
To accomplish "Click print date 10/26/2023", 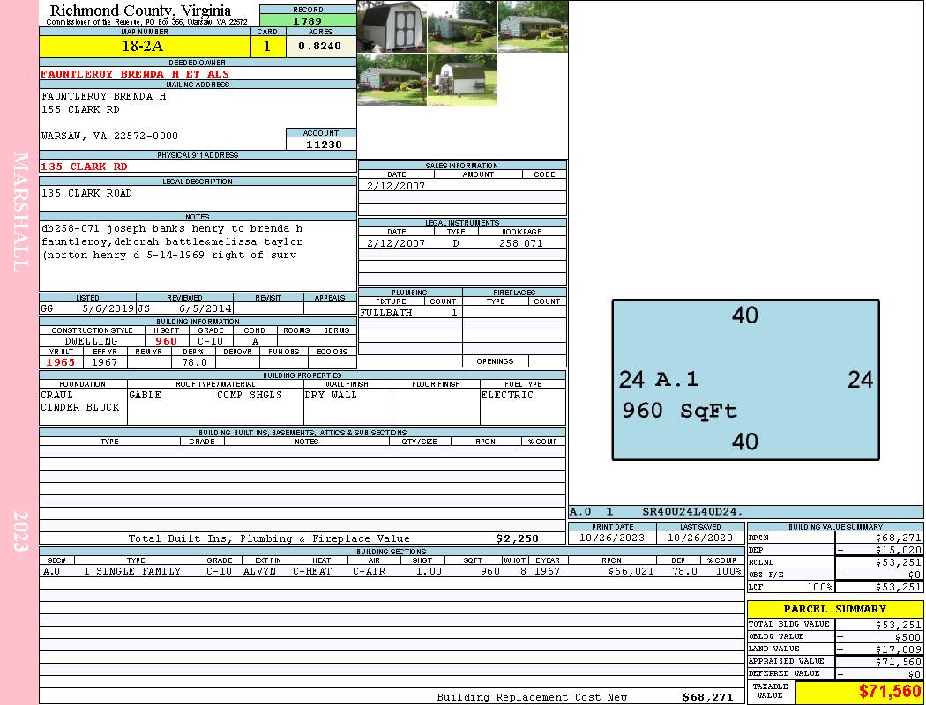I will coord(612,538).
